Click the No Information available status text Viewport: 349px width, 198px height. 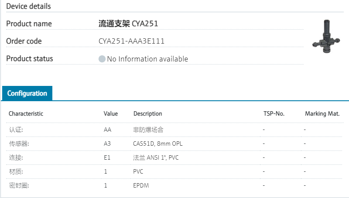(147, 59)
